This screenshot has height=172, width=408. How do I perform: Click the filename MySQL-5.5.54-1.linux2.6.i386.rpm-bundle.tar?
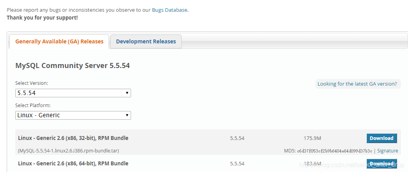[x=68, y=151]
